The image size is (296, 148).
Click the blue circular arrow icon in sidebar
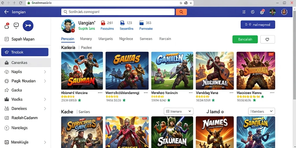[x=28, y=26]
